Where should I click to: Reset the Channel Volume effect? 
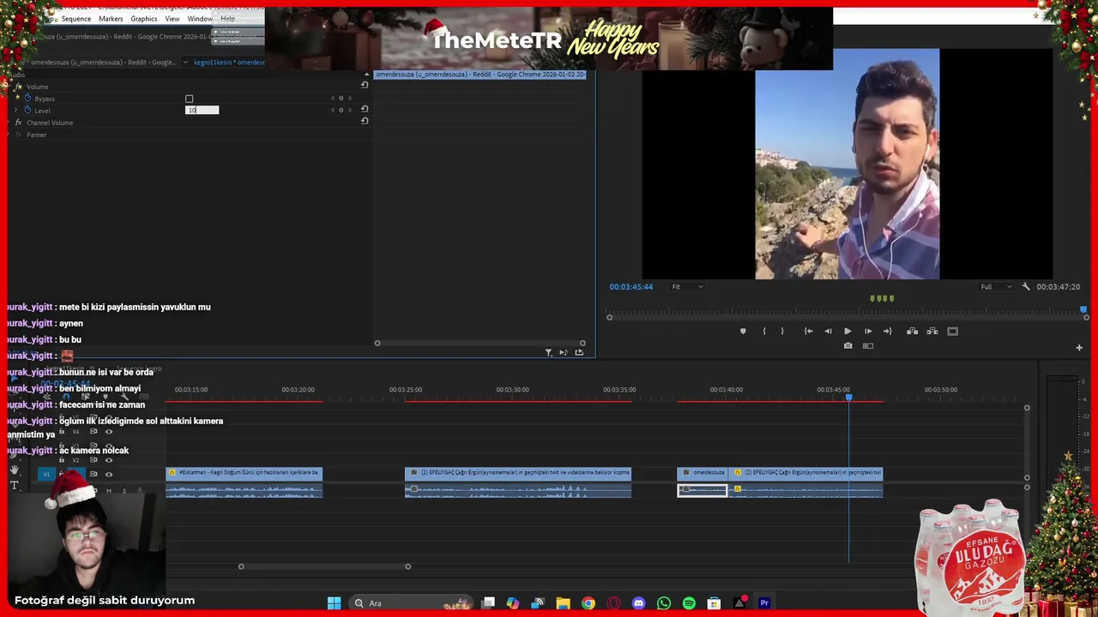[365, 121]
